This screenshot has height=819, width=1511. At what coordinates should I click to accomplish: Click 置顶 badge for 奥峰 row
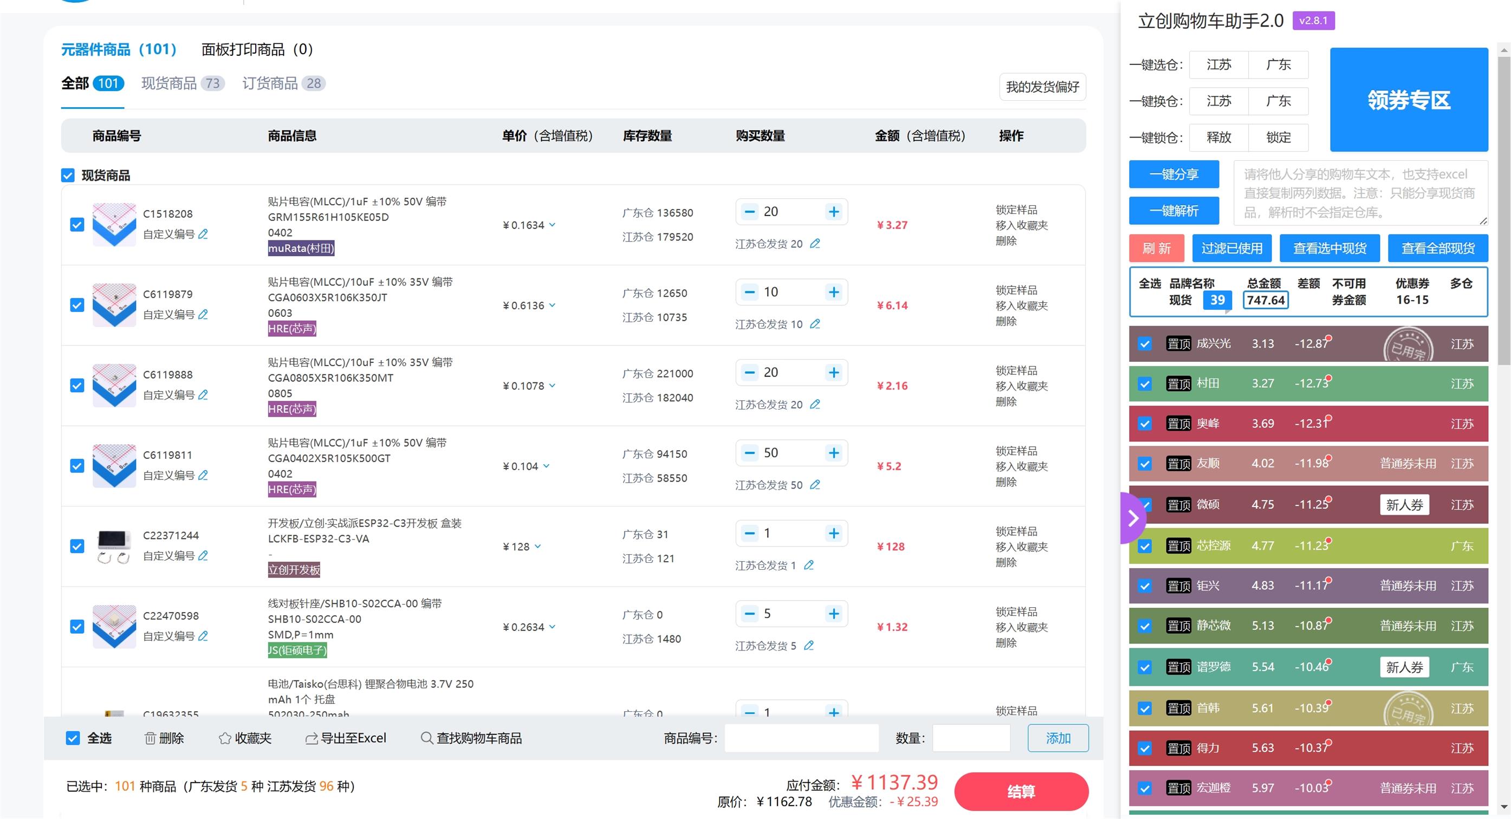click(1178, 423)
